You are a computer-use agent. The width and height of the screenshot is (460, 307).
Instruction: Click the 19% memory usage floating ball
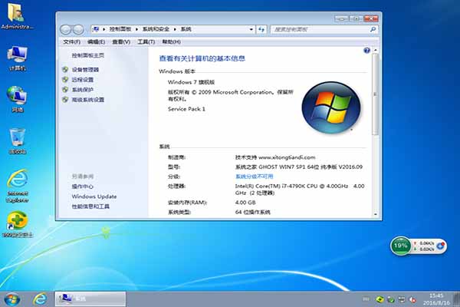tap(400, 246)
